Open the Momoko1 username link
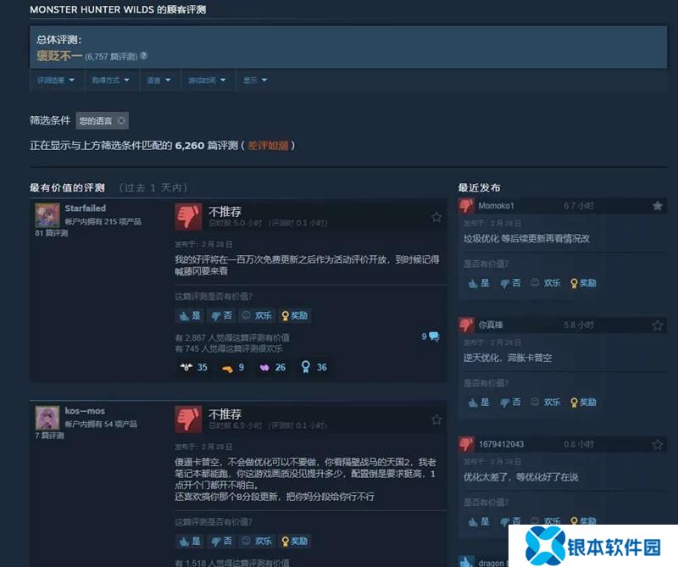Image resolution: width=678 pixels, height=567 pixels. (x=496, y=206)
